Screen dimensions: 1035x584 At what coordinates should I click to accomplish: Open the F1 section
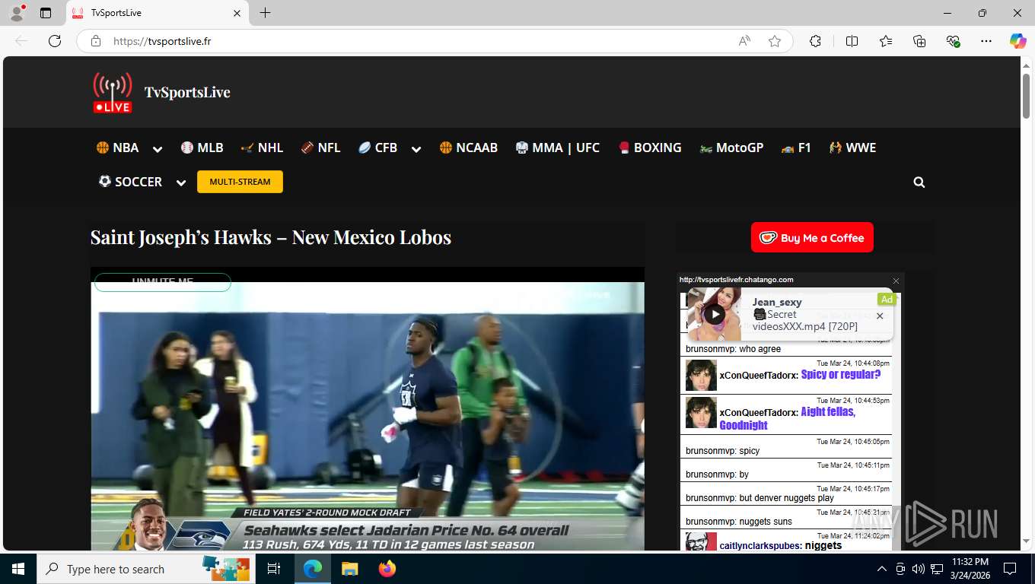point(796,148)
